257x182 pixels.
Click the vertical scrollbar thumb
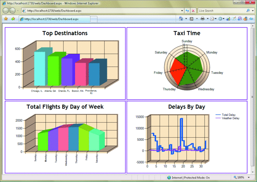click(253, 97)
